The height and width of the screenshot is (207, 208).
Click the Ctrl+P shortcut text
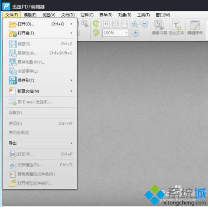67,154
